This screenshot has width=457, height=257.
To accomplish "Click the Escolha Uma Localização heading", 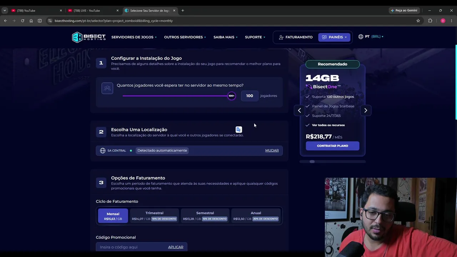I will point(139,130).
